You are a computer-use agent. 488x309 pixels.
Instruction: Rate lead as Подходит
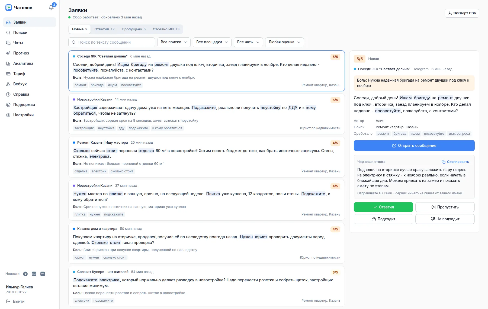point(383,219)
